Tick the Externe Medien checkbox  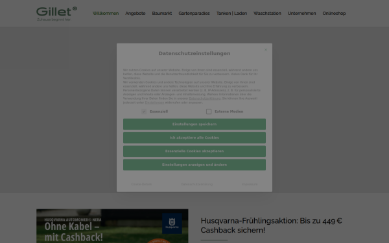point(209,111)
